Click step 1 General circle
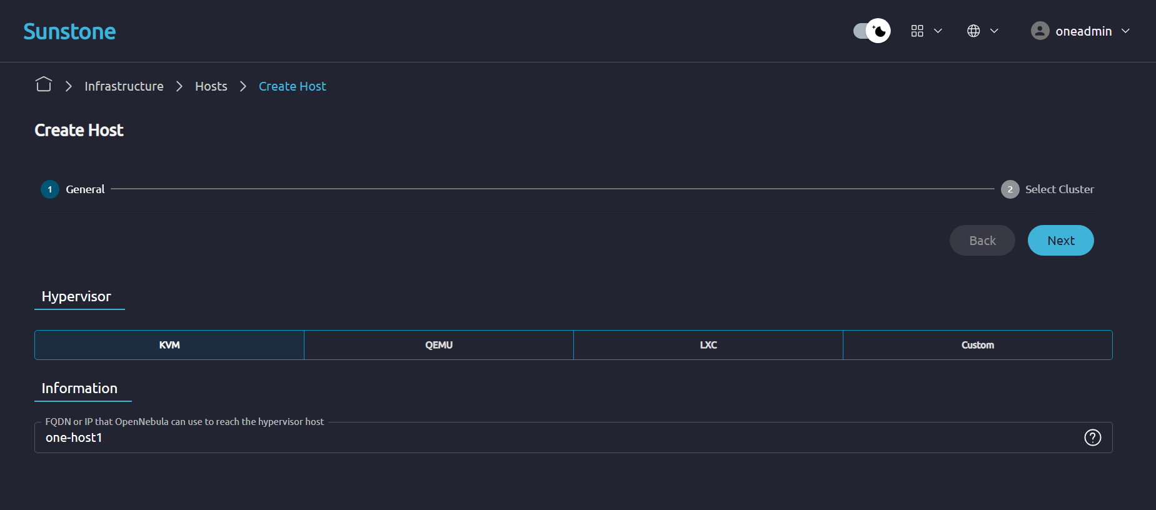The height and width of the screenshot is (510, 1156). coord(50,189)
